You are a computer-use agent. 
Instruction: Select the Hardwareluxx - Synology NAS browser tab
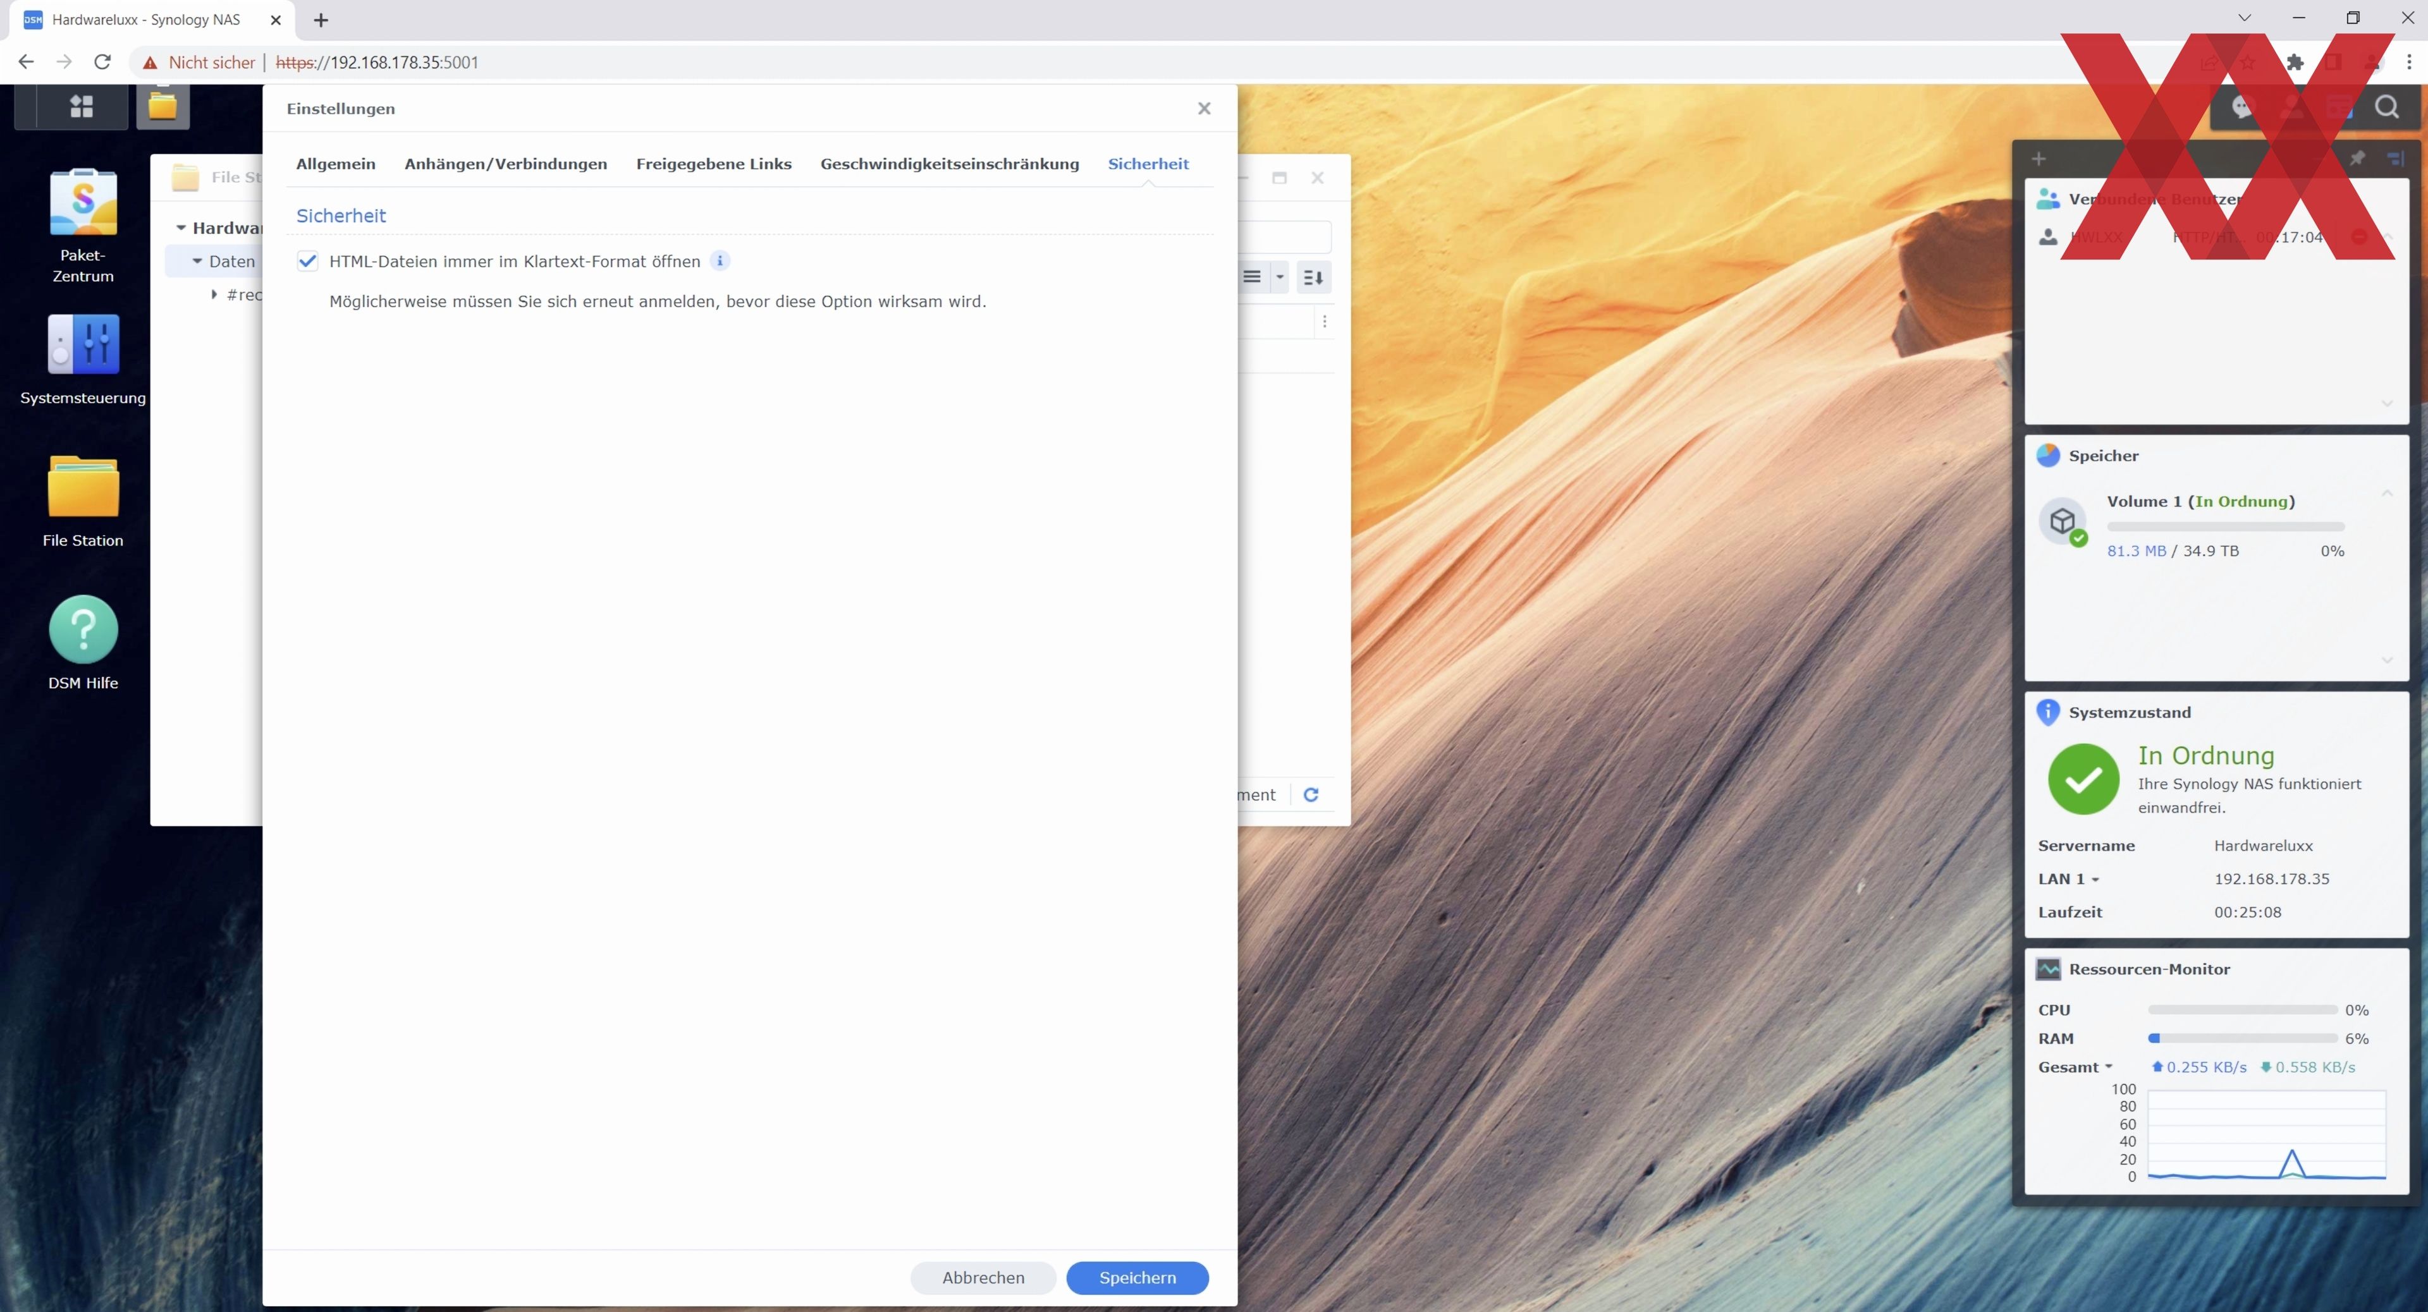pyautogui.click(x=146, y=20)
